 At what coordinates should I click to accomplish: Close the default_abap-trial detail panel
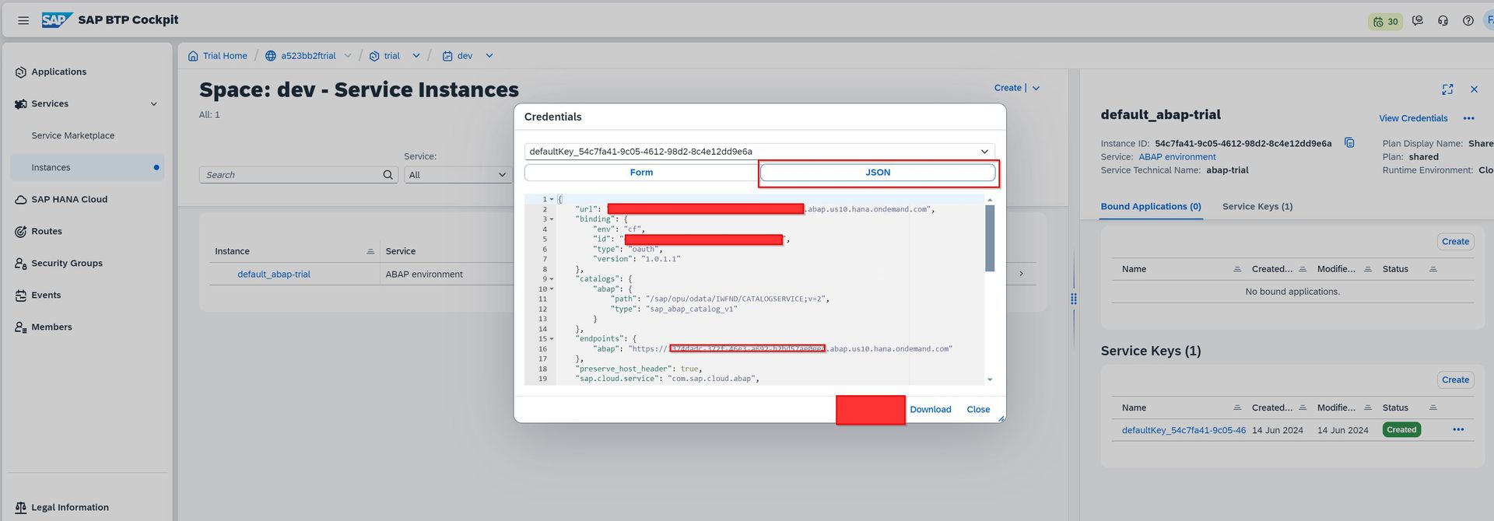tap(1474, 89)
